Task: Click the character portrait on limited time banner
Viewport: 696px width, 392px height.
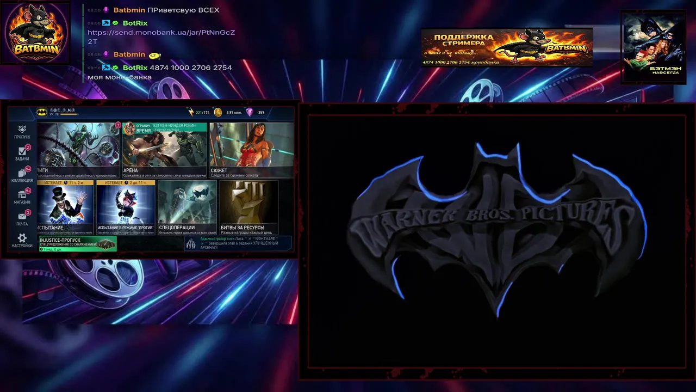Action: point(129,128)
